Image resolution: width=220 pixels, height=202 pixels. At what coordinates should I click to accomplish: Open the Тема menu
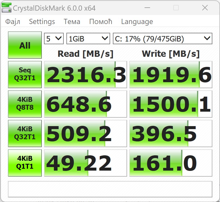pos(72,22)
